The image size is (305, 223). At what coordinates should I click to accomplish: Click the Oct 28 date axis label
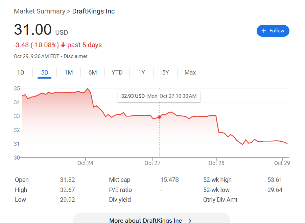[x=216, y=163]
